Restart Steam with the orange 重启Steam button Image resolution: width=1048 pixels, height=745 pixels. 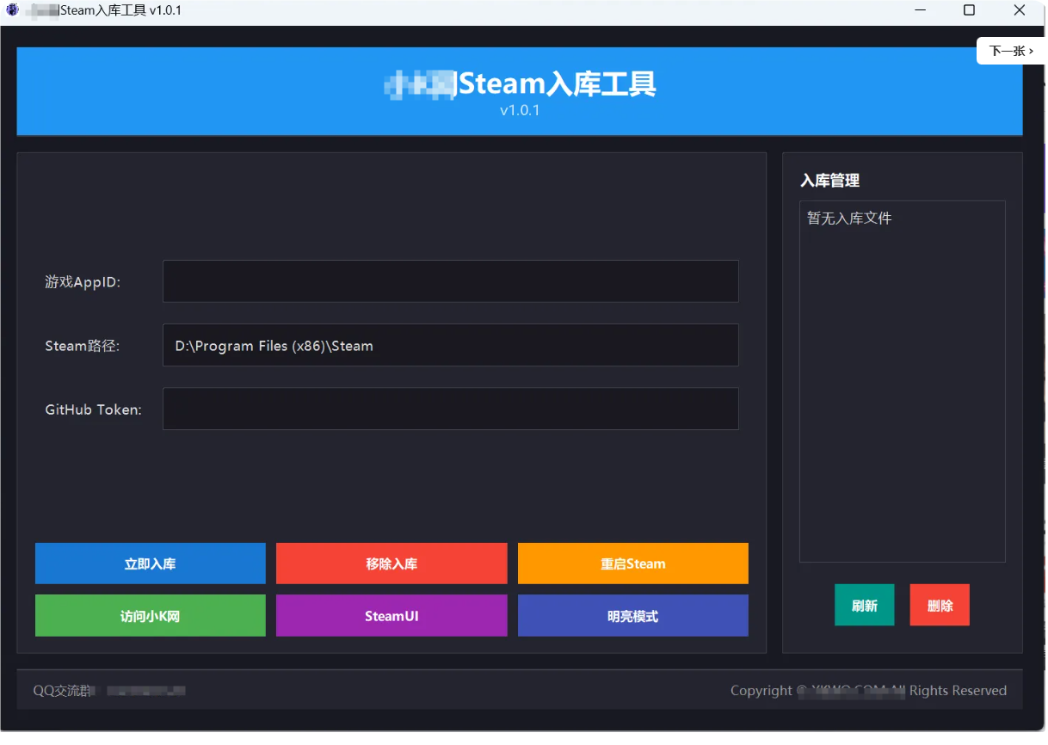[x=632, y=563]
